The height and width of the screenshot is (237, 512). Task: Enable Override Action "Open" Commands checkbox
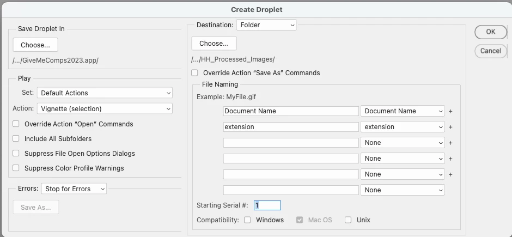[16, 124]
